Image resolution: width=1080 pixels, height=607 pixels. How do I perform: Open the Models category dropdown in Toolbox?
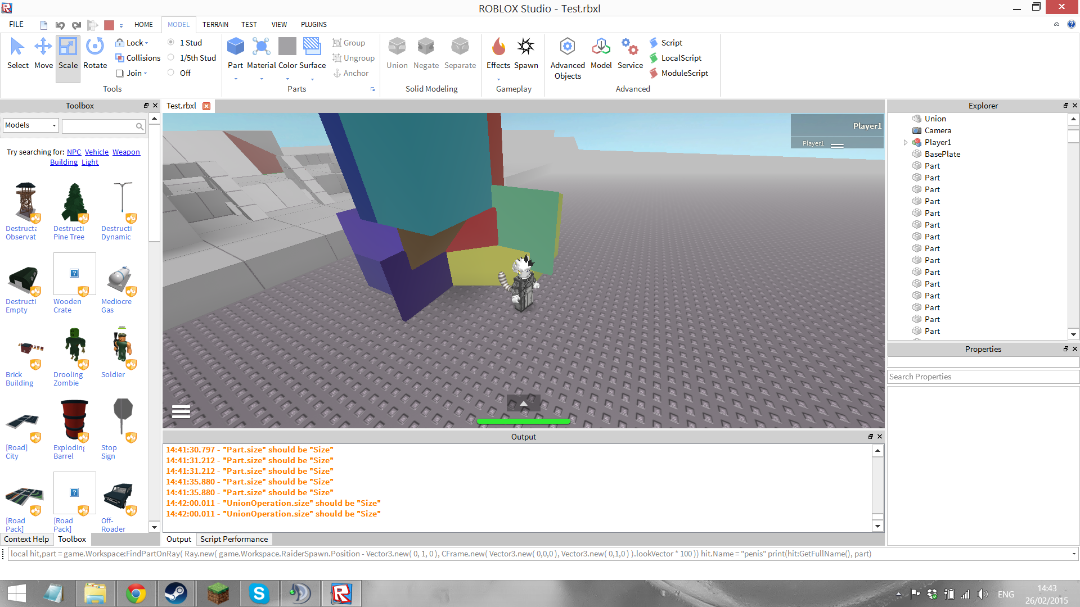[x=31, y=125]
